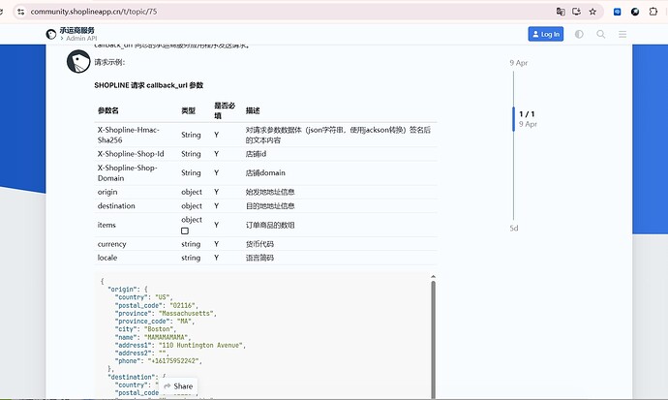
Task: Open the hamburger menu
Action: pos(622,34)
